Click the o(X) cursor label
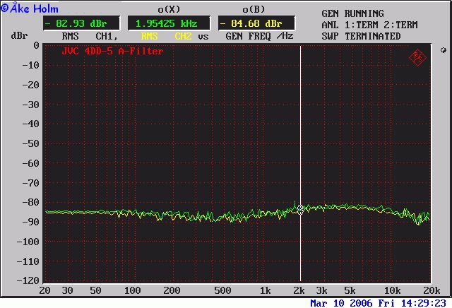Image resolution: width=452 pixels, height=308 pixels. tap(169, 9)
